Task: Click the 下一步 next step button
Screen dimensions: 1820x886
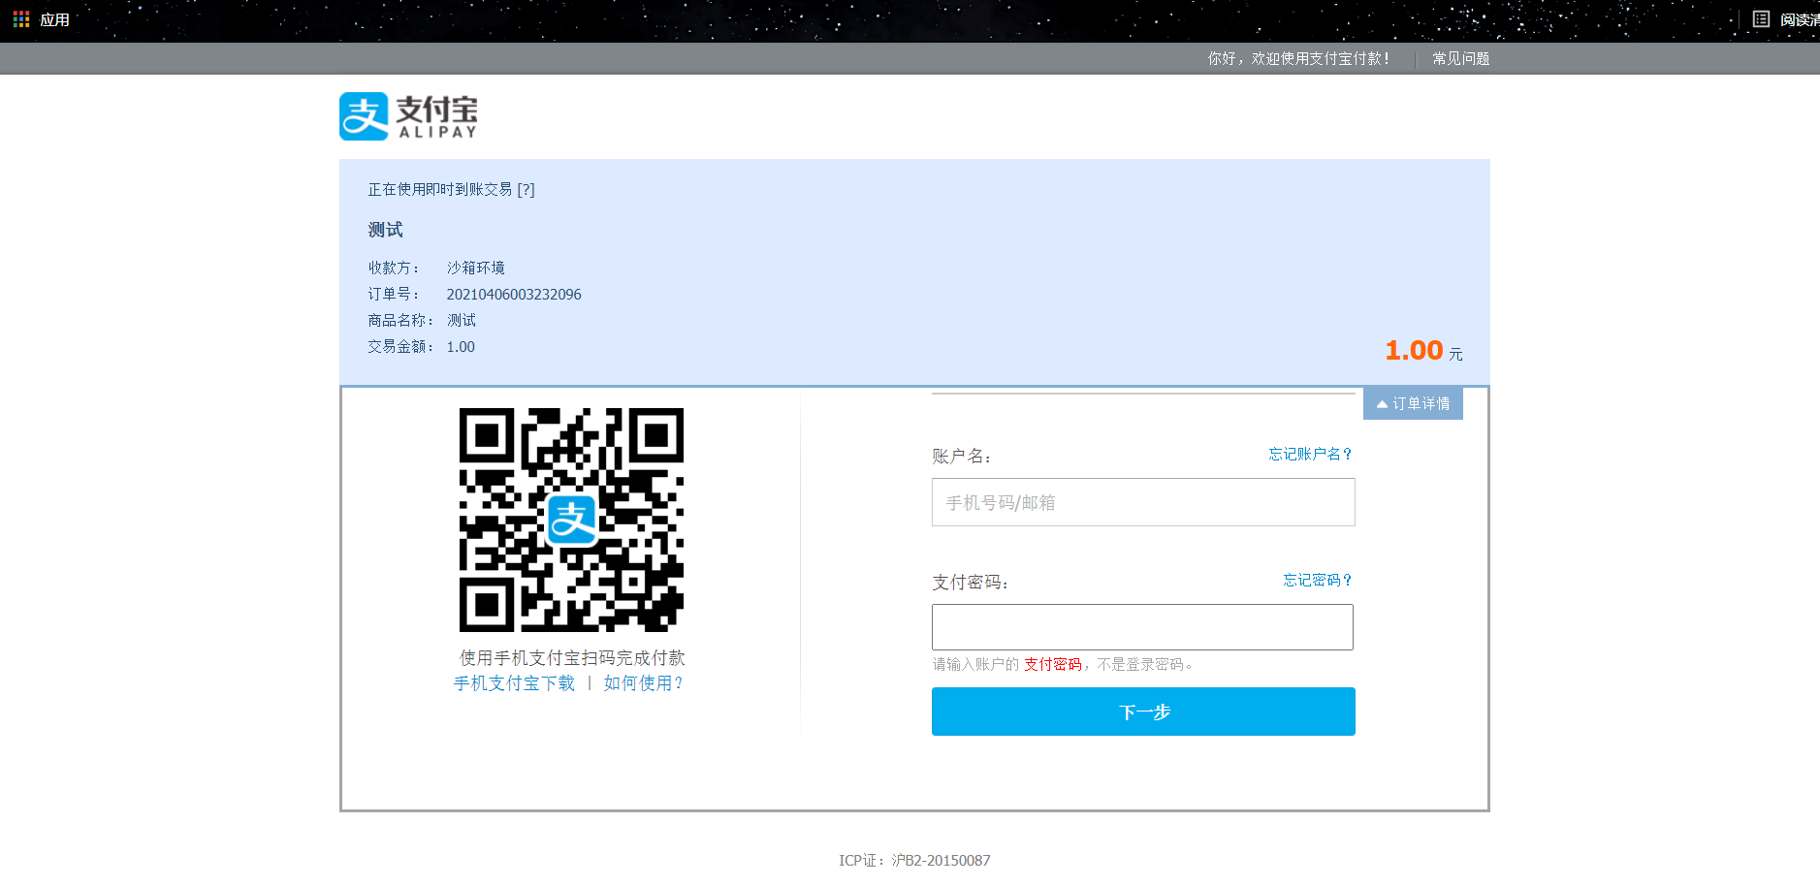Action: tap(1143, 712)
